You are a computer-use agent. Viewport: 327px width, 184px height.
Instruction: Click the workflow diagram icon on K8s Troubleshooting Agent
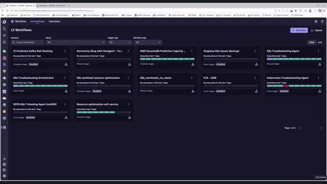pos(320,64)
